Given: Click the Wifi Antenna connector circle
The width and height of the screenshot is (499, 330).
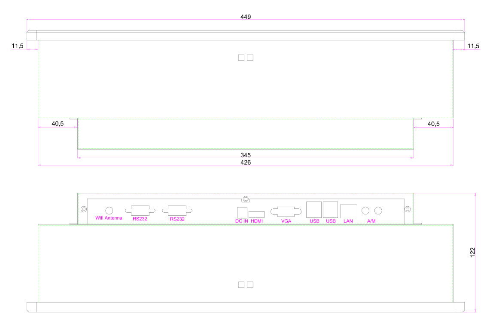Looking at the screenshot, I should (x=109, y=210).
